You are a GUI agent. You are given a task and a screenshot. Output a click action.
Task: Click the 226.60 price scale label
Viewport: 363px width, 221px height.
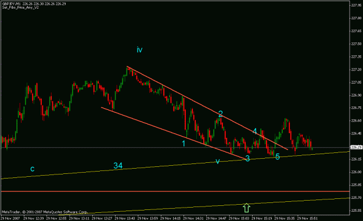pyautogui.click(x=356, y=120)
